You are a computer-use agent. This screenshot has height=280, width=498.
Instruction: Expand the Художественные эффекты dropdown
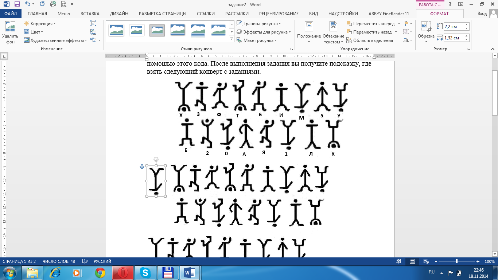tap(55, 40)
